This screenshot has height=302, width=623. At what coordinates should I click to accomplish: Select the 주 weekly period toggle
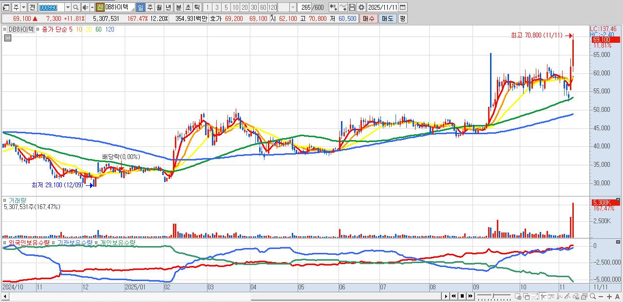pos(150,7)
